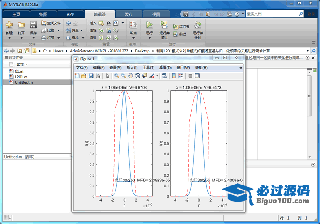Run the script with the green 运行 arrow
This screenshot has width=320, height=224.
click(149, 25)
